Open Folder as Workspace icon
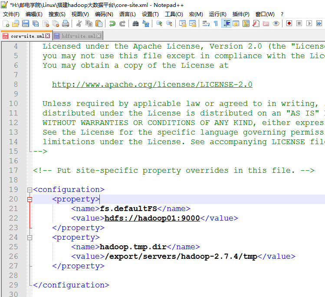 coord(266,23)
